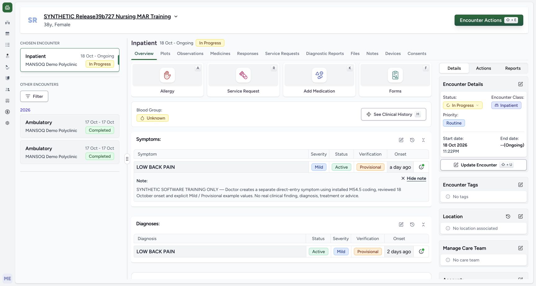Go to the Medicines tab
This screenshot has width=536, height=286.
point(220,53)
